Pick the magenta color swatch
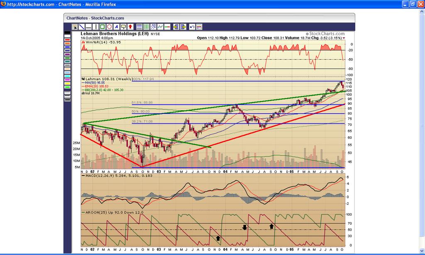425x255 pixels. [x=67, y=80]
